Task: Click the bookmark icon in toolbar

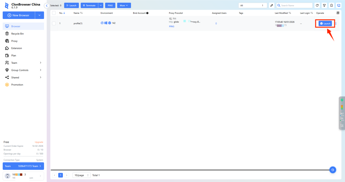Action: tap(331, 5)
